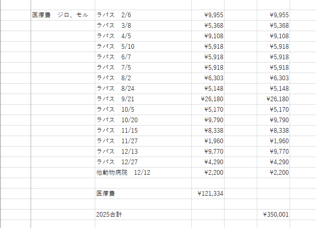Click ¥5,368 directly beside ラパス 3/8
The height and width of the screenshot is (228, 316).
coord(208,26)
